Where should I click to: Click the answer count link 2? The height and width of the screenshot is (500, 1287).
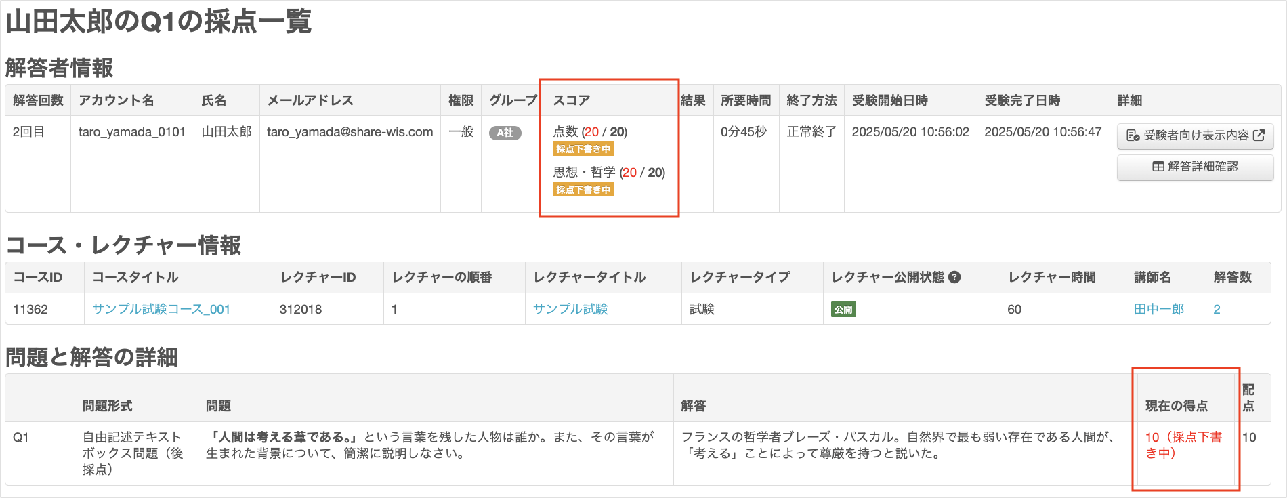pos(1217,309)
